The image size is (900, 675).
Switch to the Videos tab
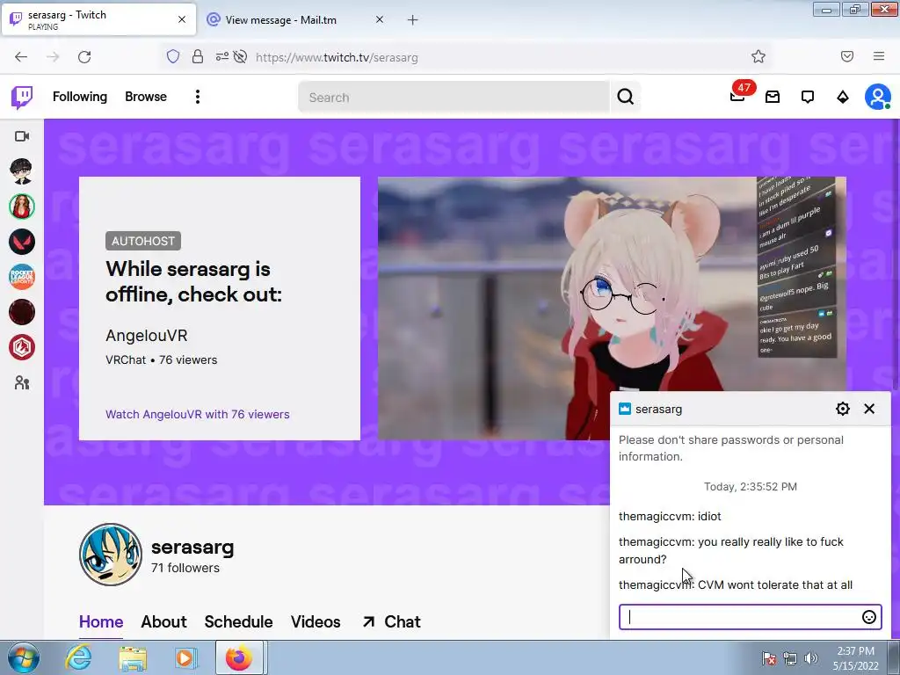[x=316, y=621]
